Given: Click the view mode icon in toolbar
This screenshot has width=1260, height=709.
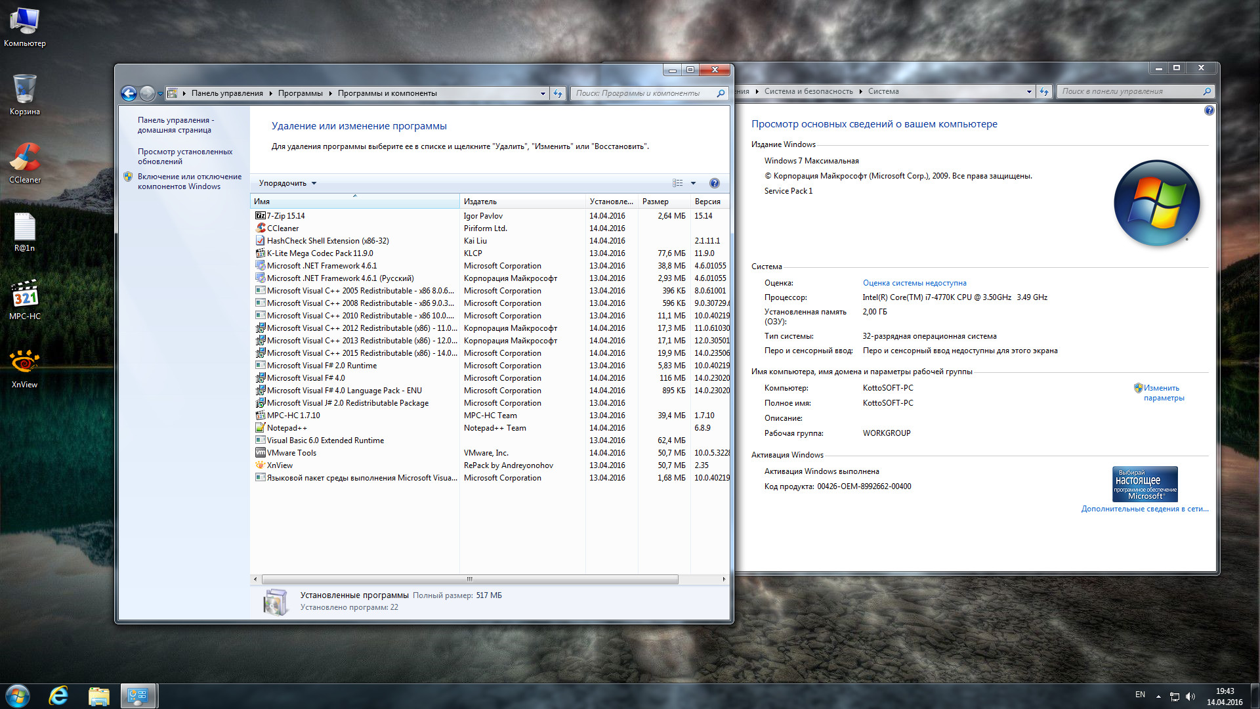Looking at the screenshot, I should 678,183.
